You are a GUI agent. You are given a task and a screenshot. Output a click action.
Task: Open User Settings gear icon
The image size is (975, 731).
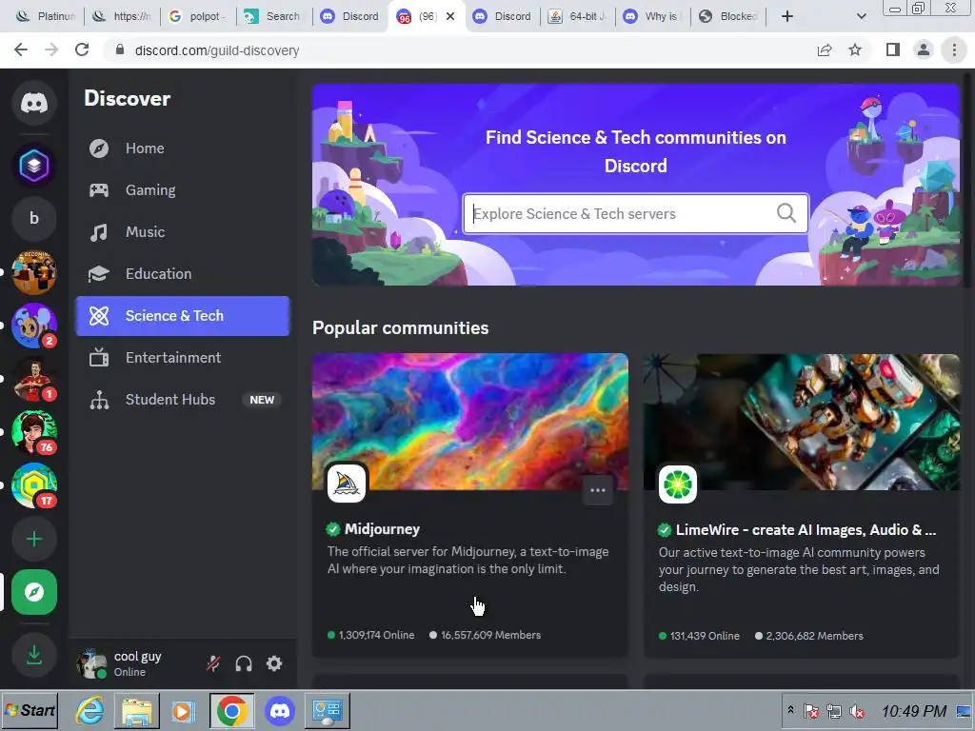(274, 663)
